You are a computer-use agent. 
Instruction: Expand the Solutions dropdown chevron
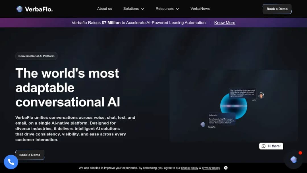(x=142, y=9)
